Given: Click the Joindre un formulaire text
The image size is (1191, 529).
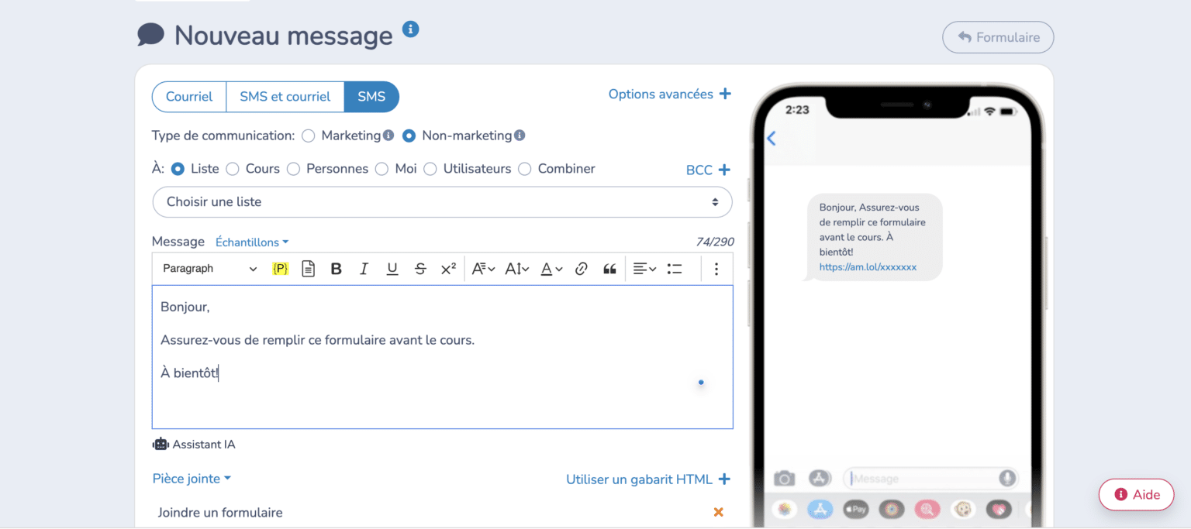Looking at the screenshot, I should pyautogui.click(x=220, y=513).
